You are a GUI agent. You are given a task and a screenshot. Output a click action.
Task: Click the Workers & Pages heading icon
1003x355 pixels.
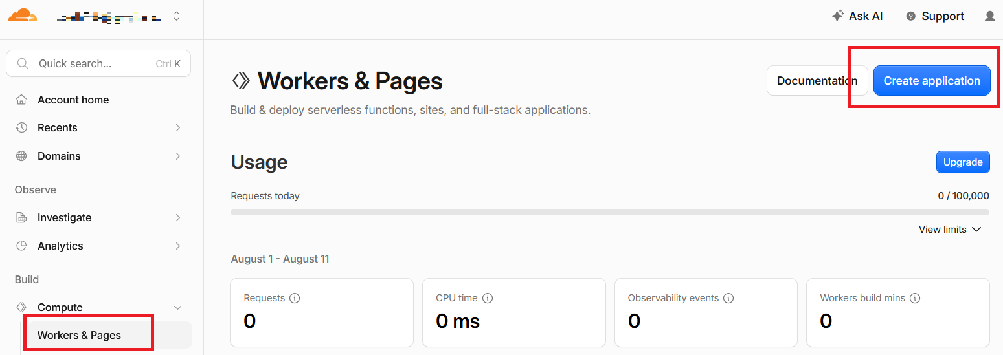[x=241, y=81]
